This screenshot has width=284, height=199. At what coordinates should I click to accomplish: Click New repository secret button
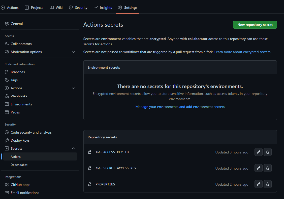[255, 25]
